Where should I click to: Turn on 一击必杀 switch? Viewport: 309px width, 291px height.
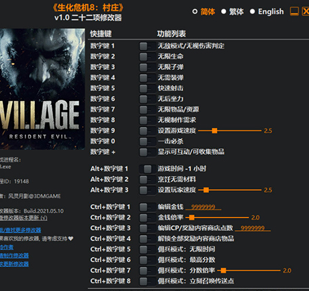(x=147, y=141)
